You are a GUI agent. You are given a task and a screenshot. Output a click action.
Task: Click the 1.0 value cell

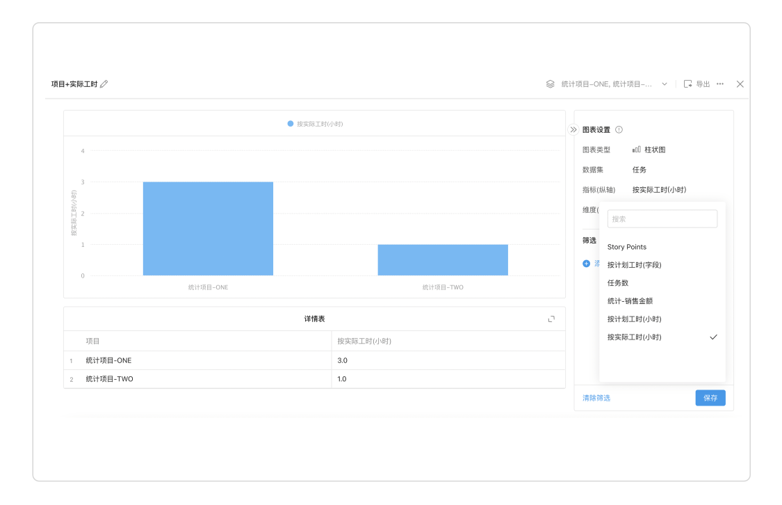coord(341,378)
